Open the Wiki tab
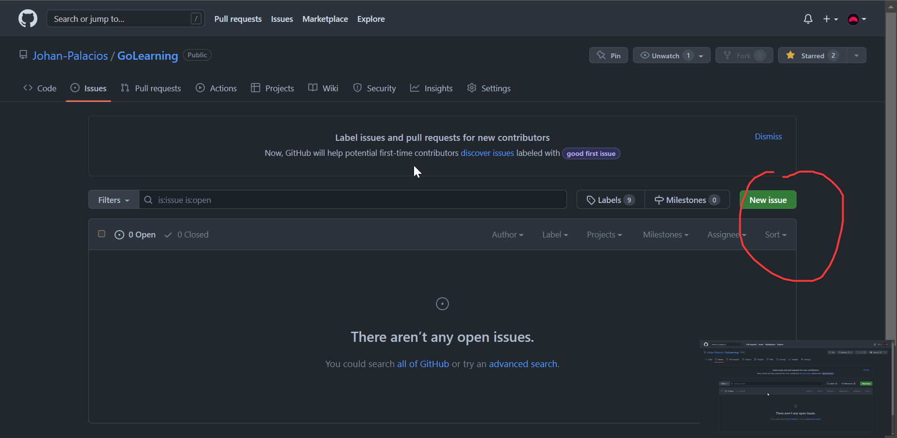Viewport: 897px width, 438px height. tap(323, 88)
